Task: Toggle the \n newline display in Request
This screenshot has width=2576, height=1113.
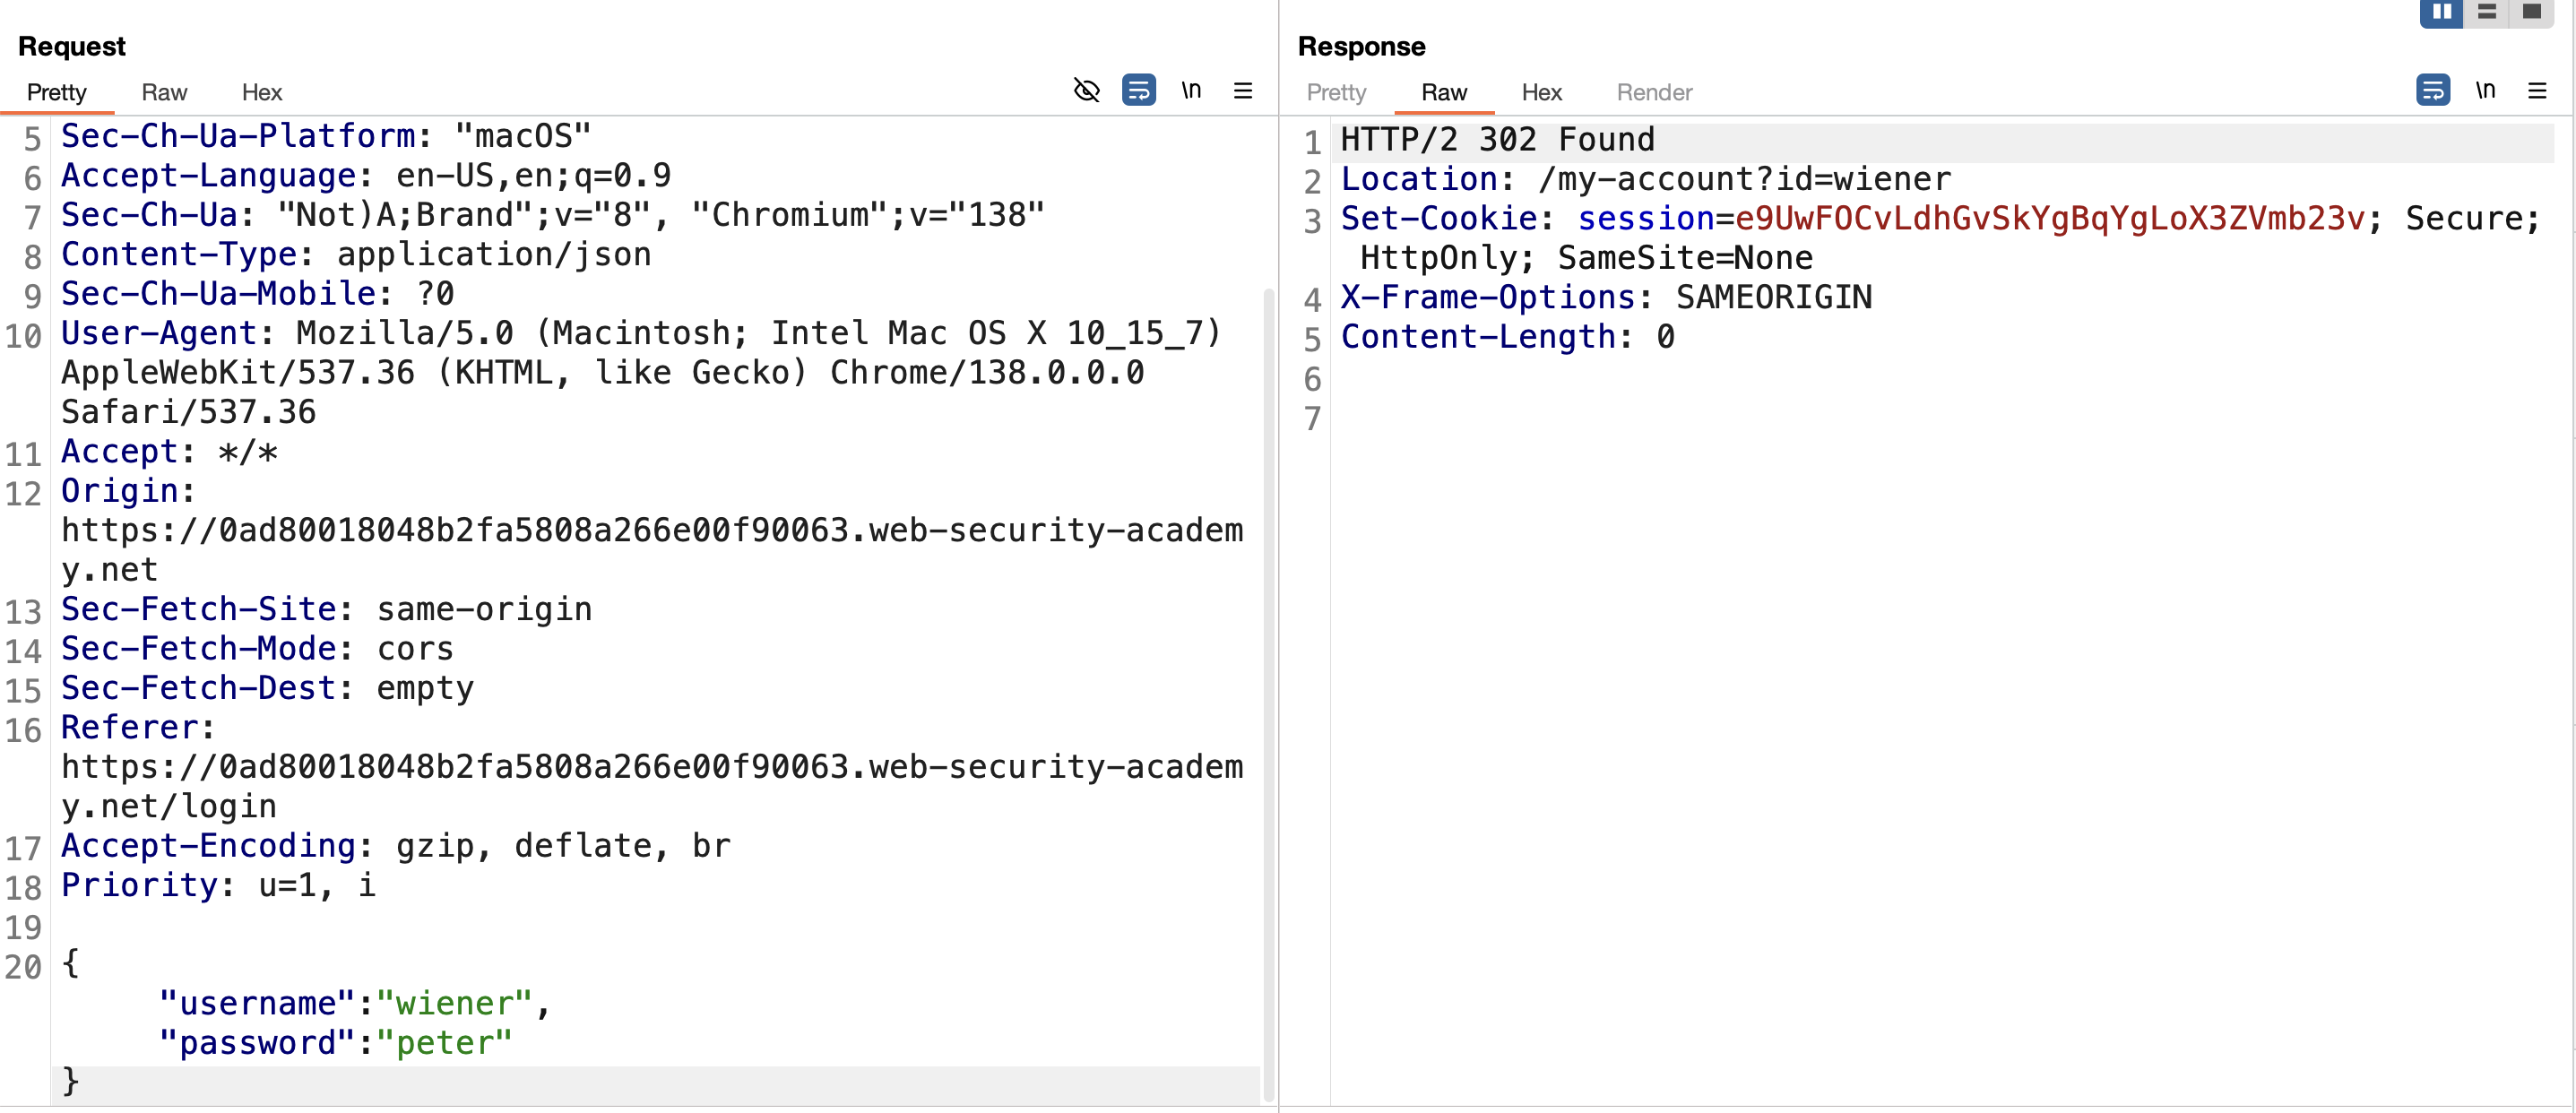Action: (1191, 90)
